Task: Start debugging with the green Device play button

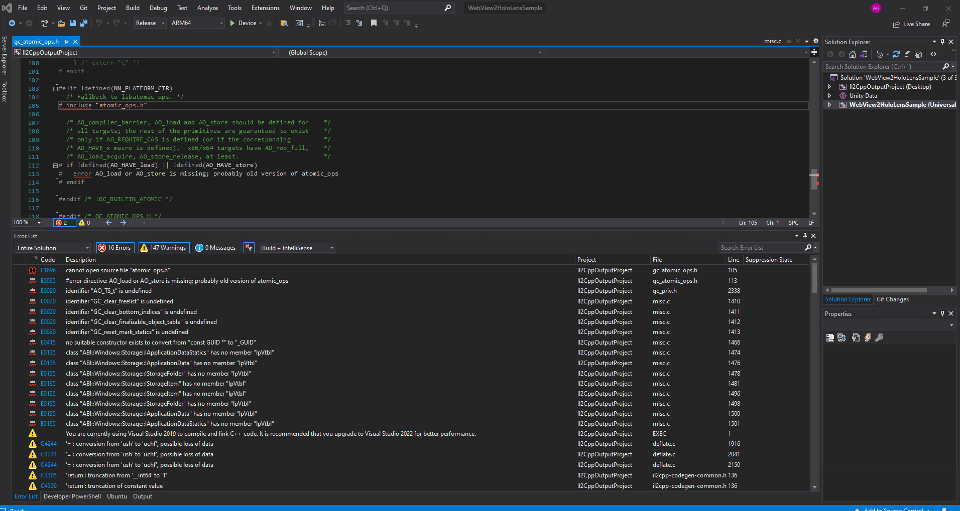Action: point(232,23)
